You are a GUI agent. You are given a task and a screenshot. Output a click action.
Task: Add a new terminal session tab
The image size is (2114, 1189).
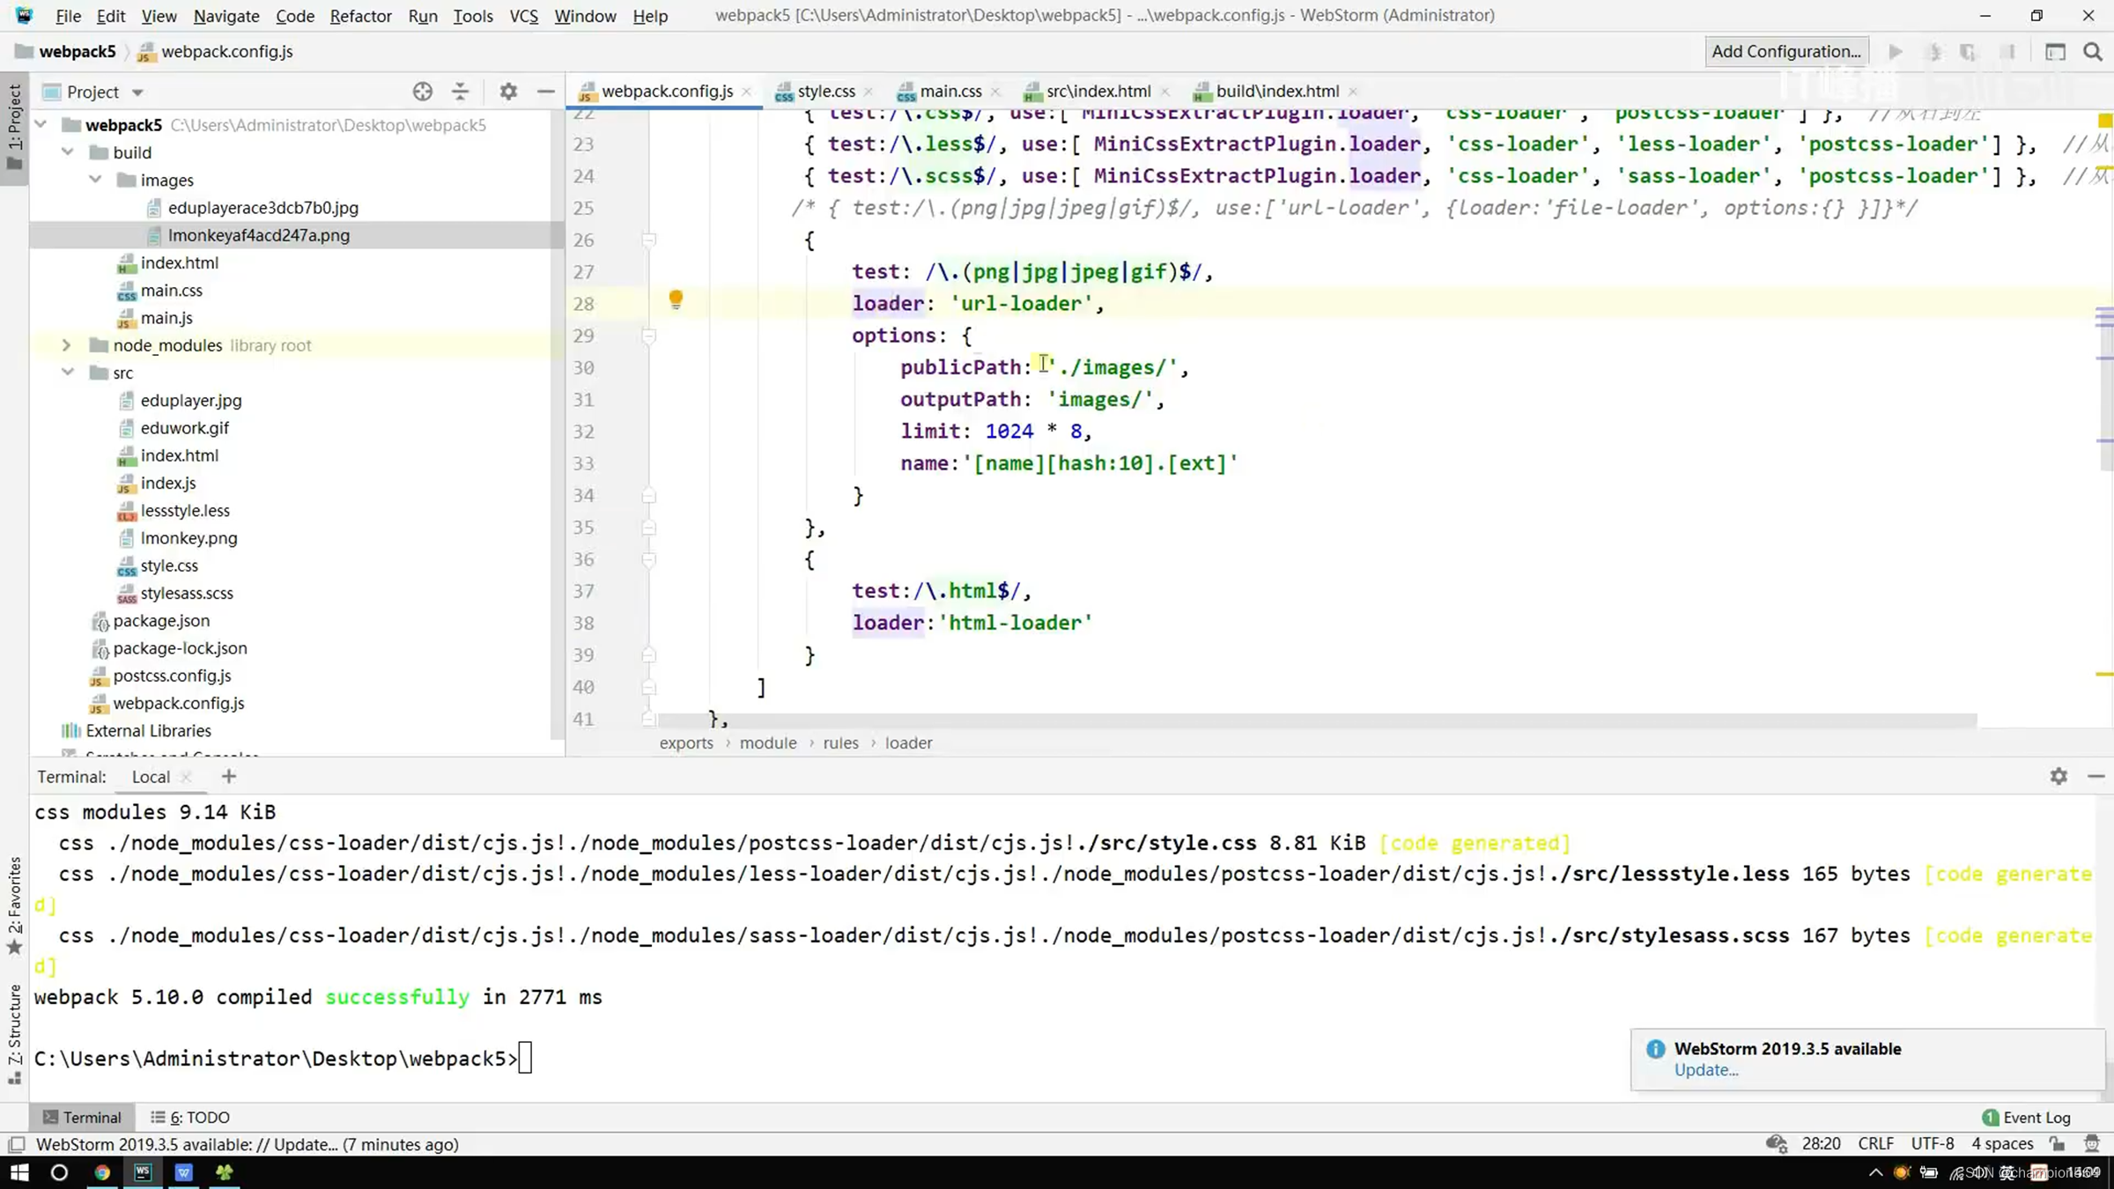[229, 776]
